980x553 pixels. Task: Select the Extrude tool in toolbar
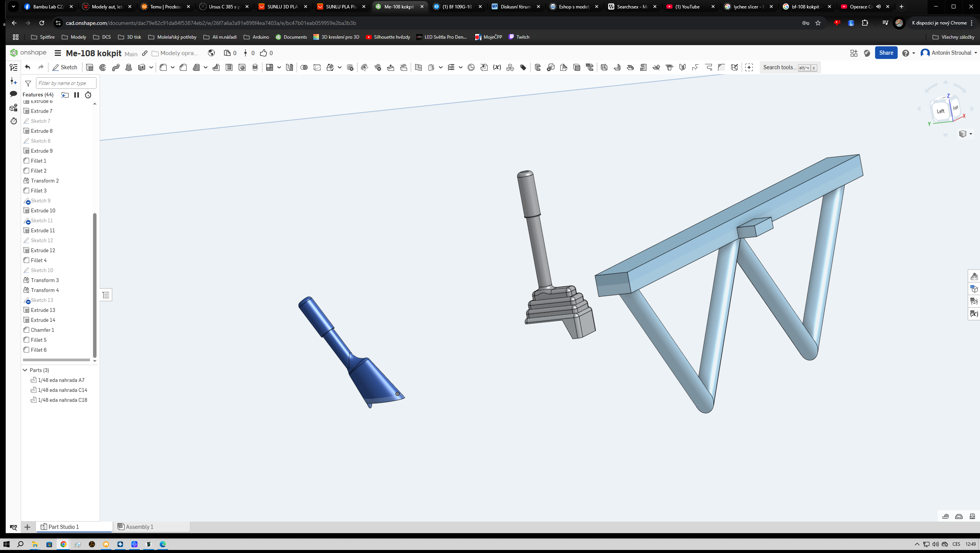tap(90, 67)
